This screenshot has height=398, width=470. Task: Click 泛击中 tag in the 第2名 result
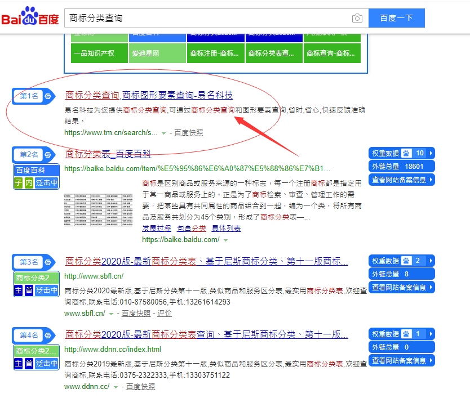coord(46,182)
